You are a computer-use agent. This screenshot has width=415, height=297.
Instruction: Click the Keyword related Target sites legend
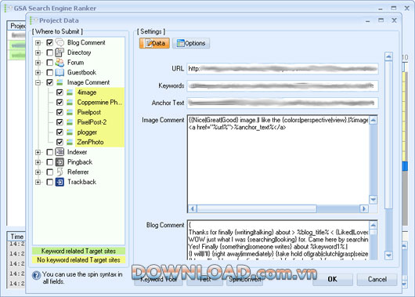78,251
